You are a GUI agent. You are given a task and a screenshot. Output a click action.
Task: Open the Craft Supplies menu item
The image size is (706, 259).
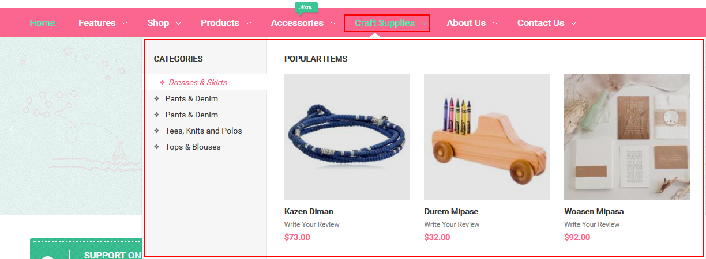click(x=385, y=23)
